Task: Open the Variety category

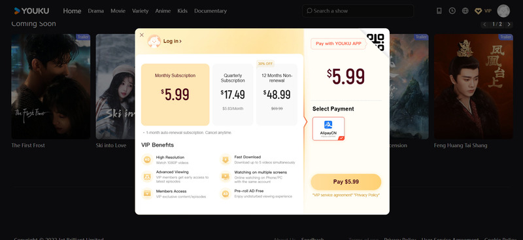Action: [140, 11]
